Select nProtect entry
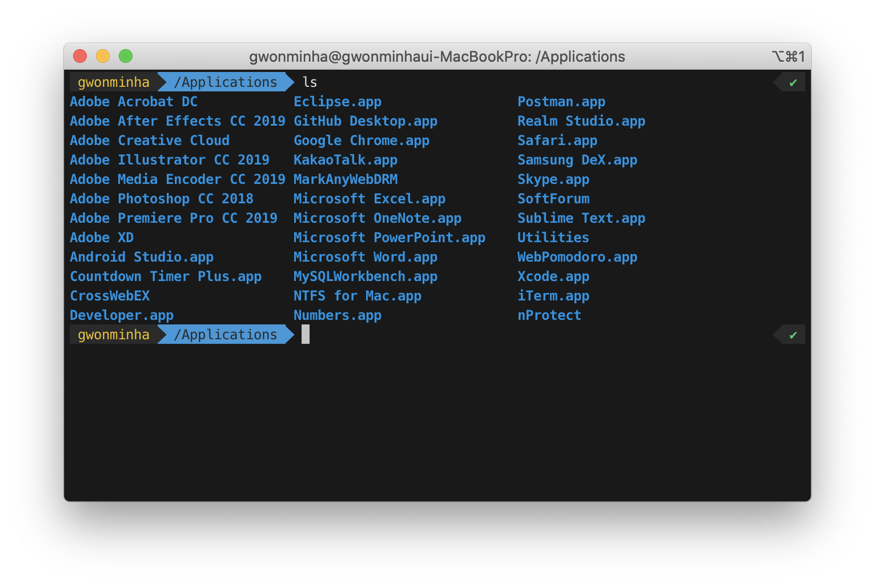The image size is (875, 586). (x=549, y=315)
